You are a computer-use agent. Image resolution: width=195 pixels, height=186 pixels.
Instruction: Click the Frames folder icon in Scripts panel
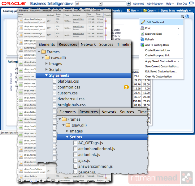click(x=64, y=119)
